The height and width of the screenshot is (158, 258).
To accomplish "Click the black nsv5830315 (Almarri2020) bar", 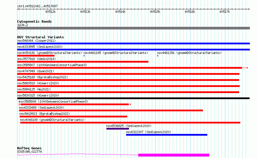I will click(133, 98).
